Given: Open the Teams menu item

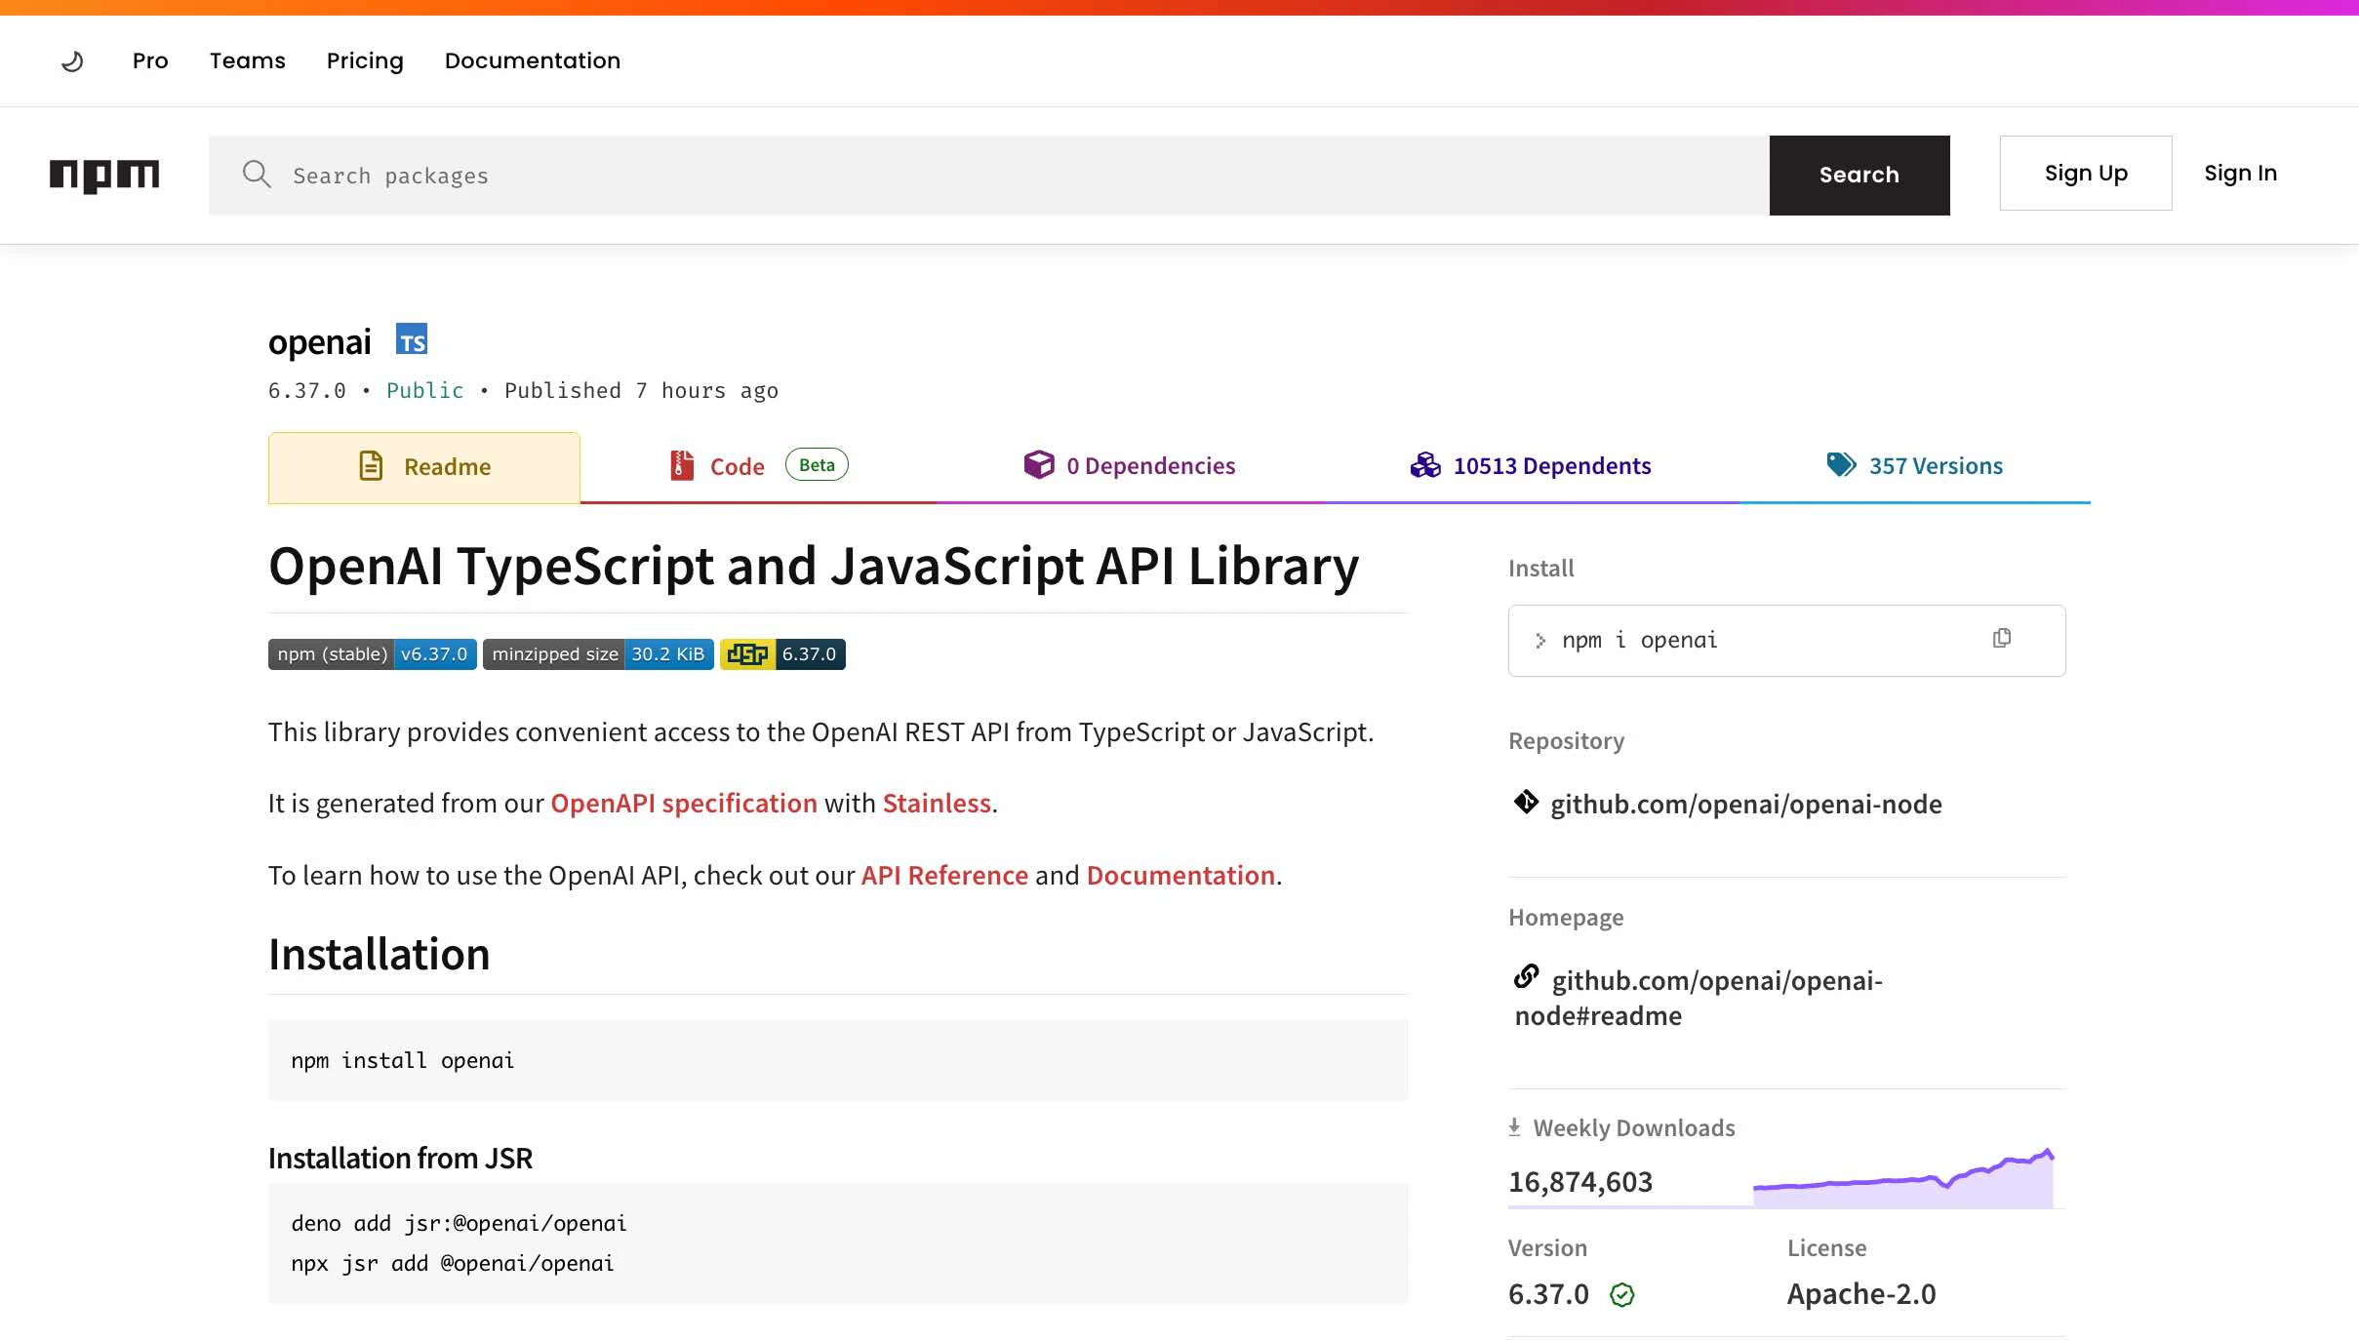Looking at the screenshot, I should coord(248,60).
